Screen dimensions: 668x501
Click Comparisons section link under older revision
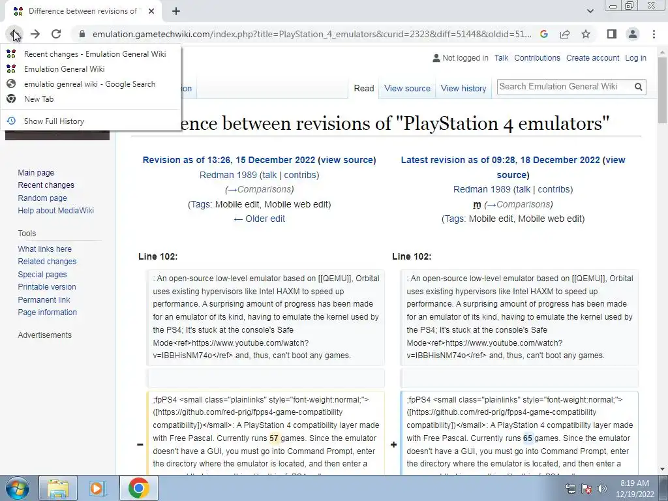pos(261,190)
